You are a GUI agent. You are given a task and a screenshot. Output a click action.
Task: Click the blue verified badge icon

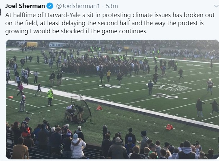50,6
